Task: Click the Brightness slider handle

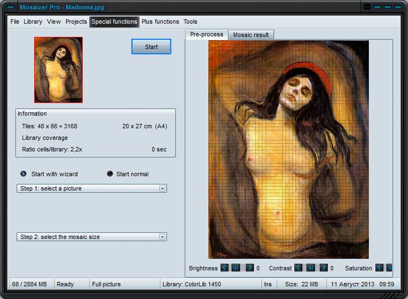Action: click(x=235, y=268)
